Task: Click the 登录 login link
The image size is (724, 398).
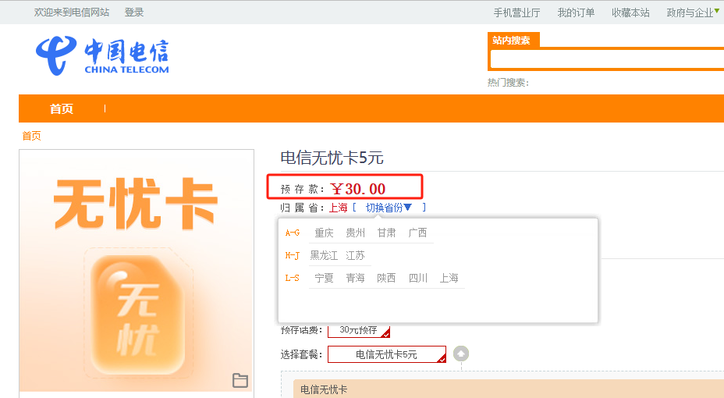Action: [x=134, y=12]
